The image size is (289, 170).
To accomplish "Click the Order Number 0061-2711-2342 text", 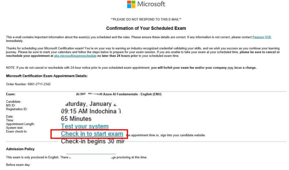I will click(28, 84).
